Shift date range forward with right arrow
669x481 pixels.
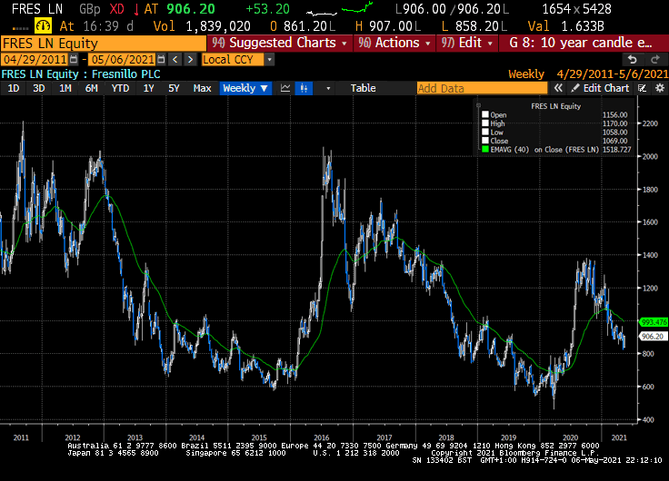pos(190,59)
